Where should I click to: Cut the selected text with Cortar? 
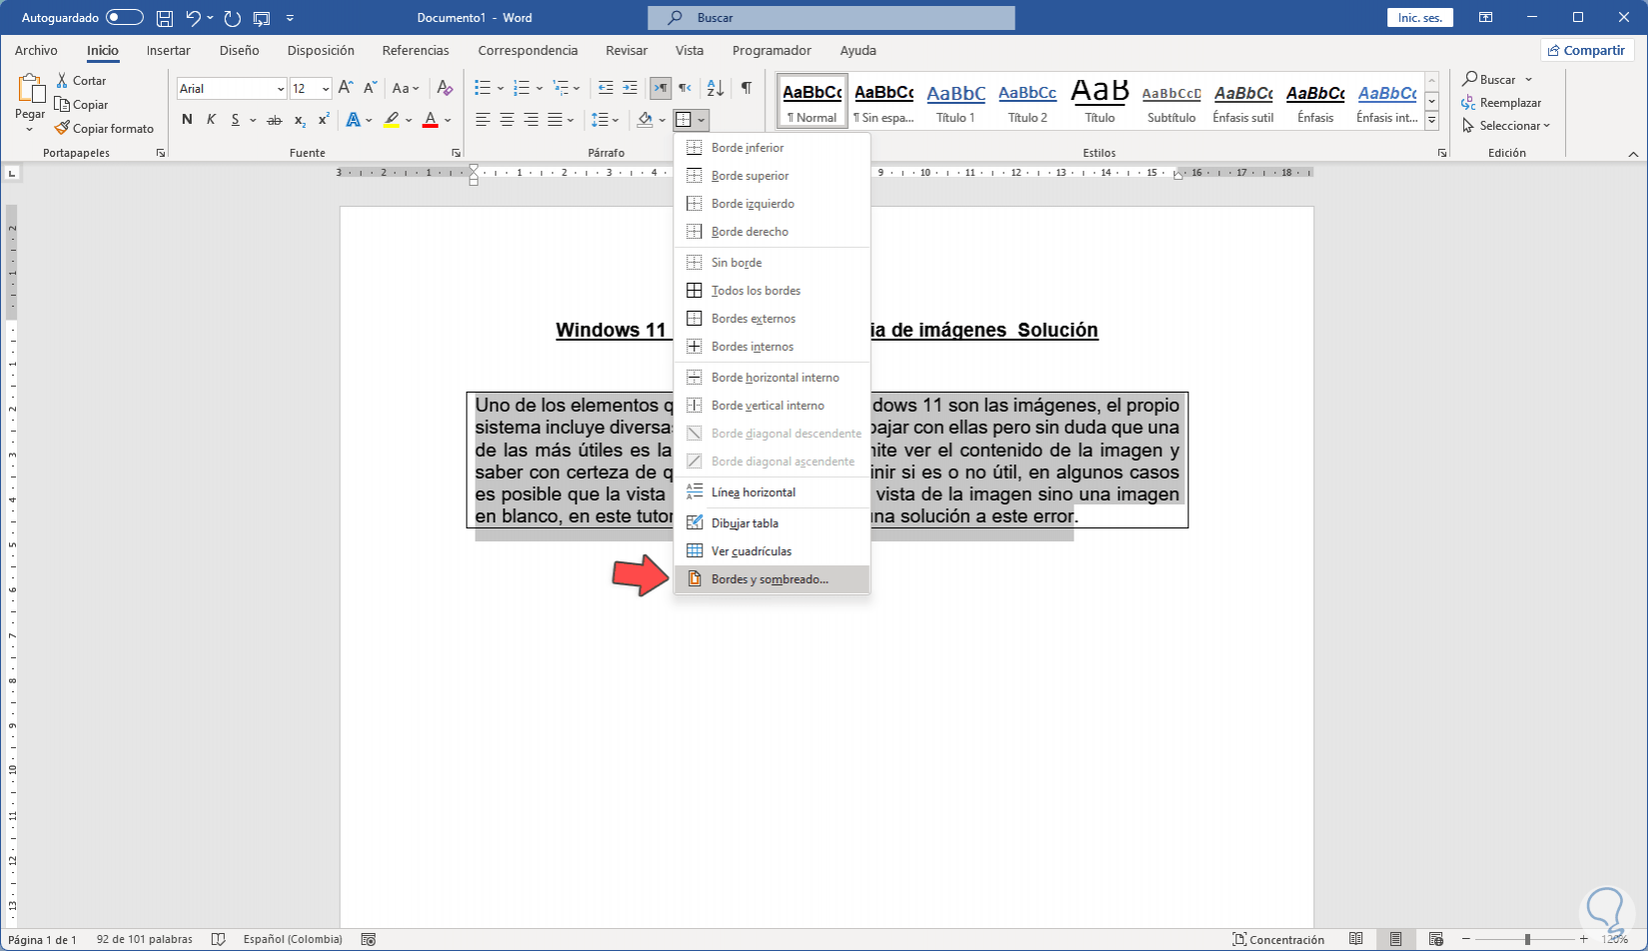[81, 80]
